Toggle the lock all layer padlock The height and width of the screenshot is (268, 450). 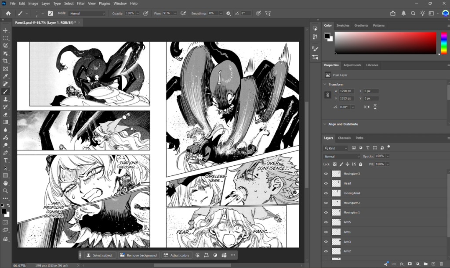pyautogui.click(x=360, y=164)
